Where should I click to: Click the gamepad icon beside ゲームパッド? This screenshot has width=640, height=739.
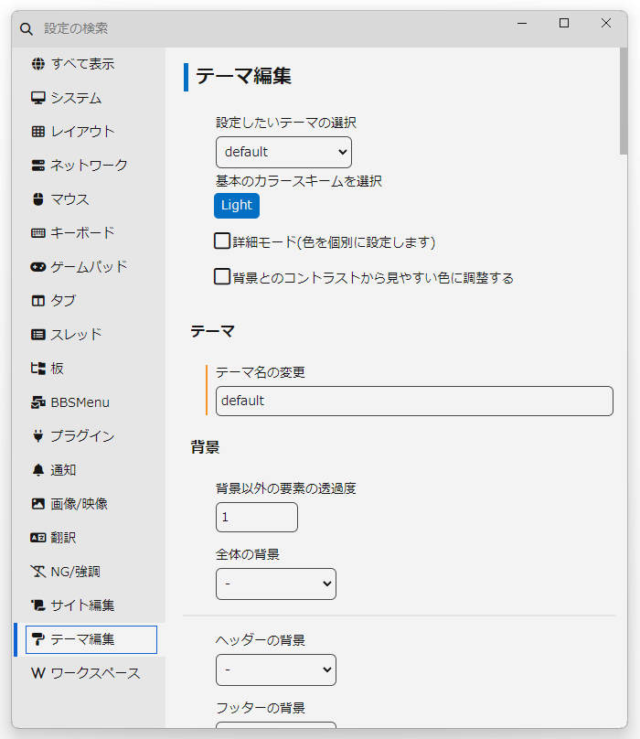[38, 267]
